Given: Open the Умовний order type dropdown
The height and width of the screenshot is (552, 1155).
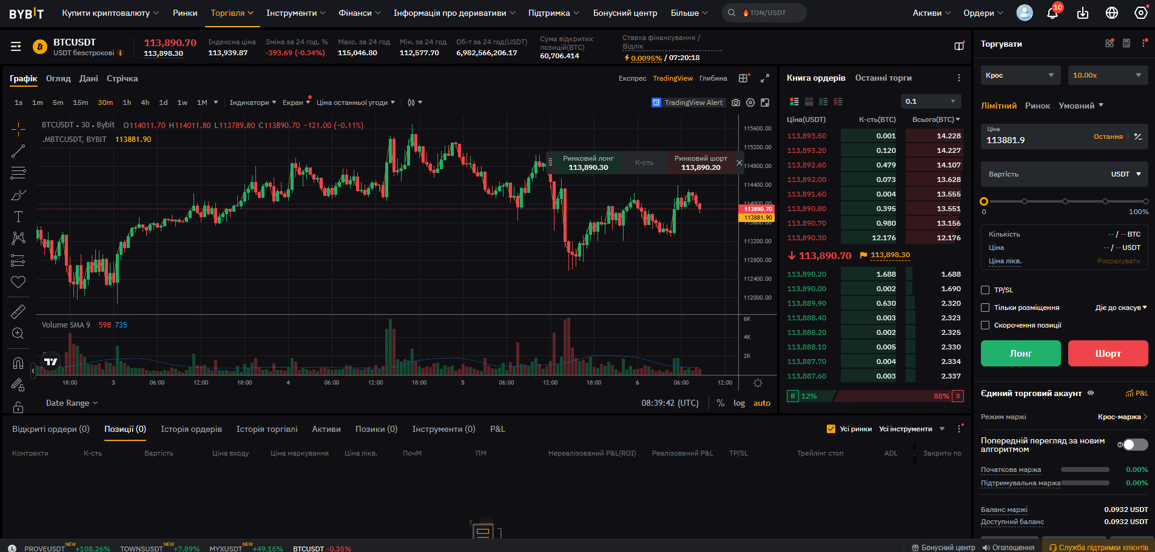Looking at the screenshot, I should coord(1081,106).
